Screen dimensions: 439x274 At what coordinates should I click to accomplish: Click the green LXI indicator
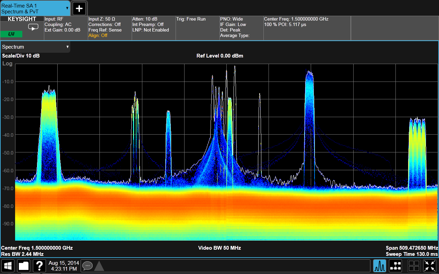tap(11, 34)
